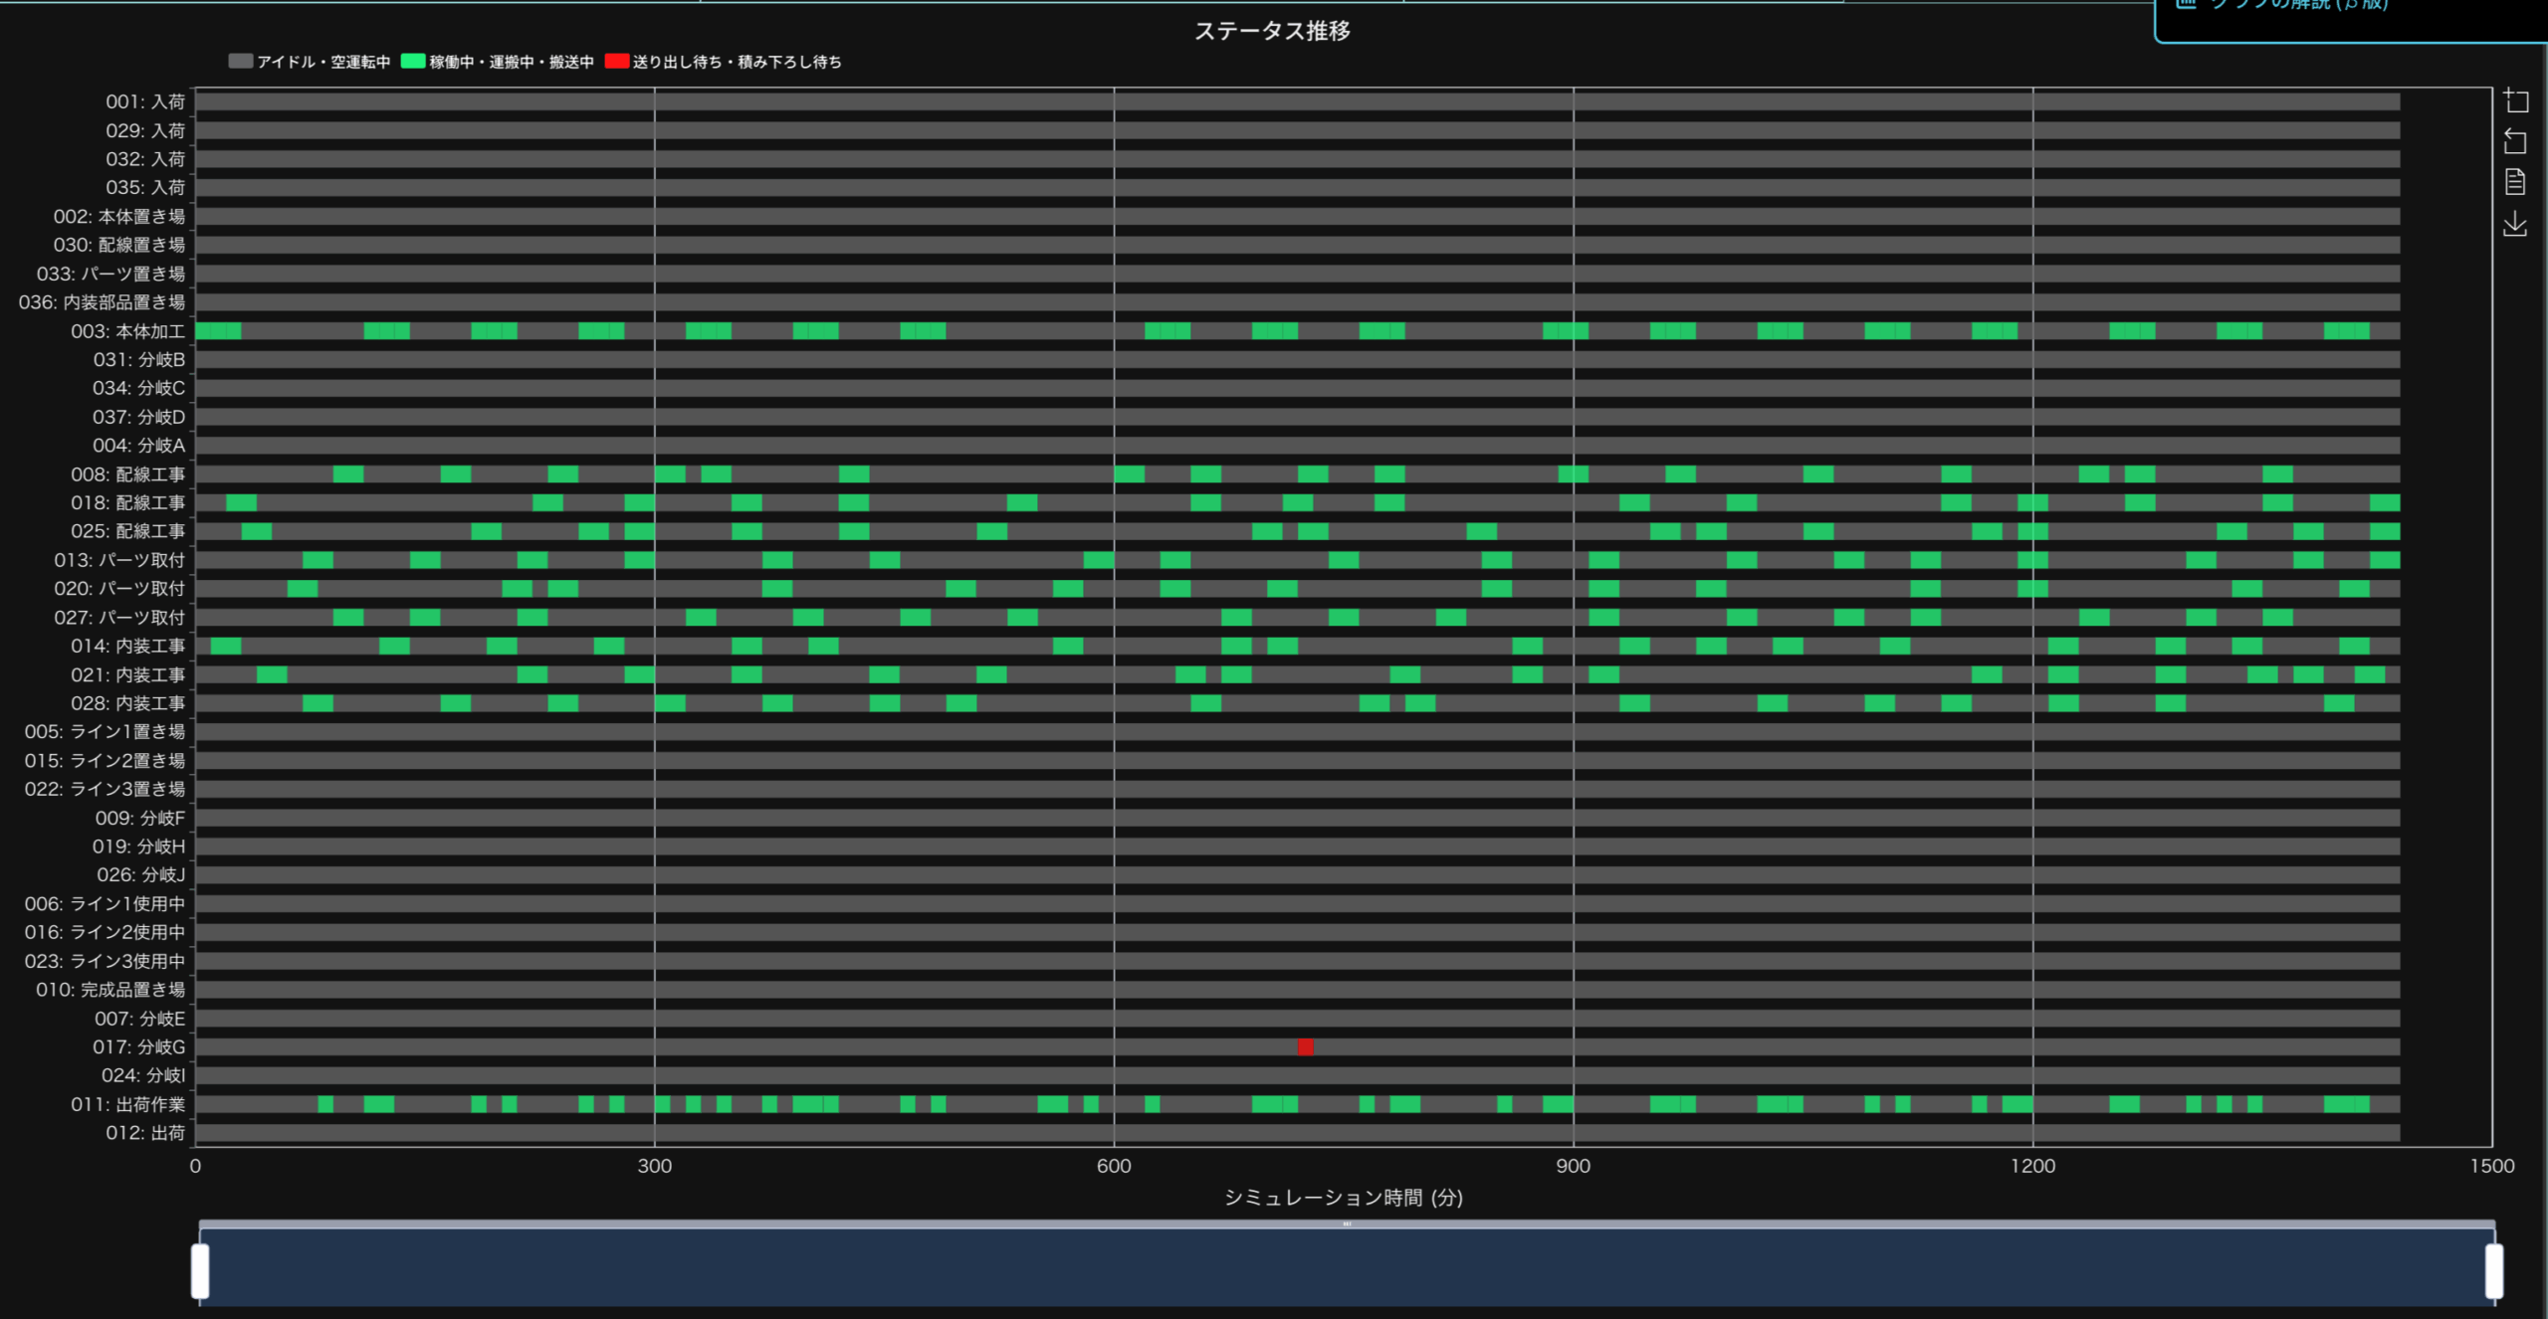2548x1319 pixels.
Task: Click the zoom reset back icon
Action: tap(2515, 141)
